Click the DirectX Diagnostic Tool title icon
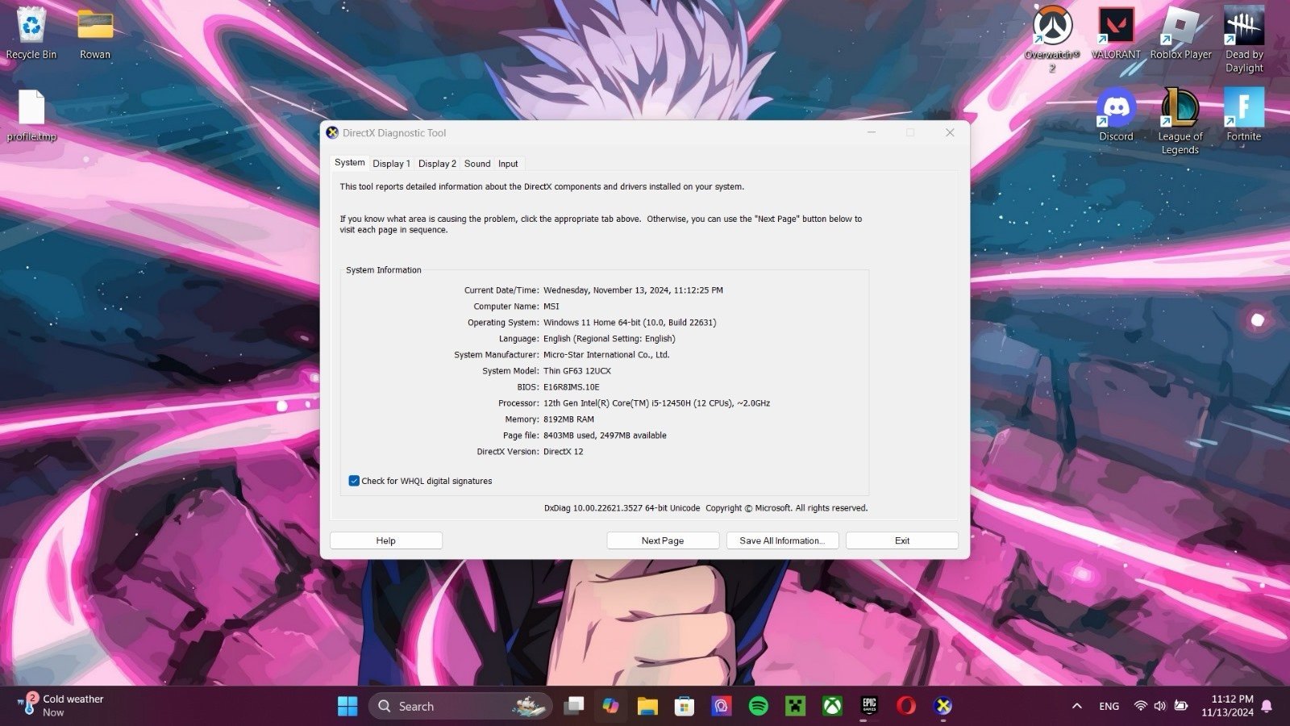1290x726 pixels. pyautogui.click(x=332, y=133)
